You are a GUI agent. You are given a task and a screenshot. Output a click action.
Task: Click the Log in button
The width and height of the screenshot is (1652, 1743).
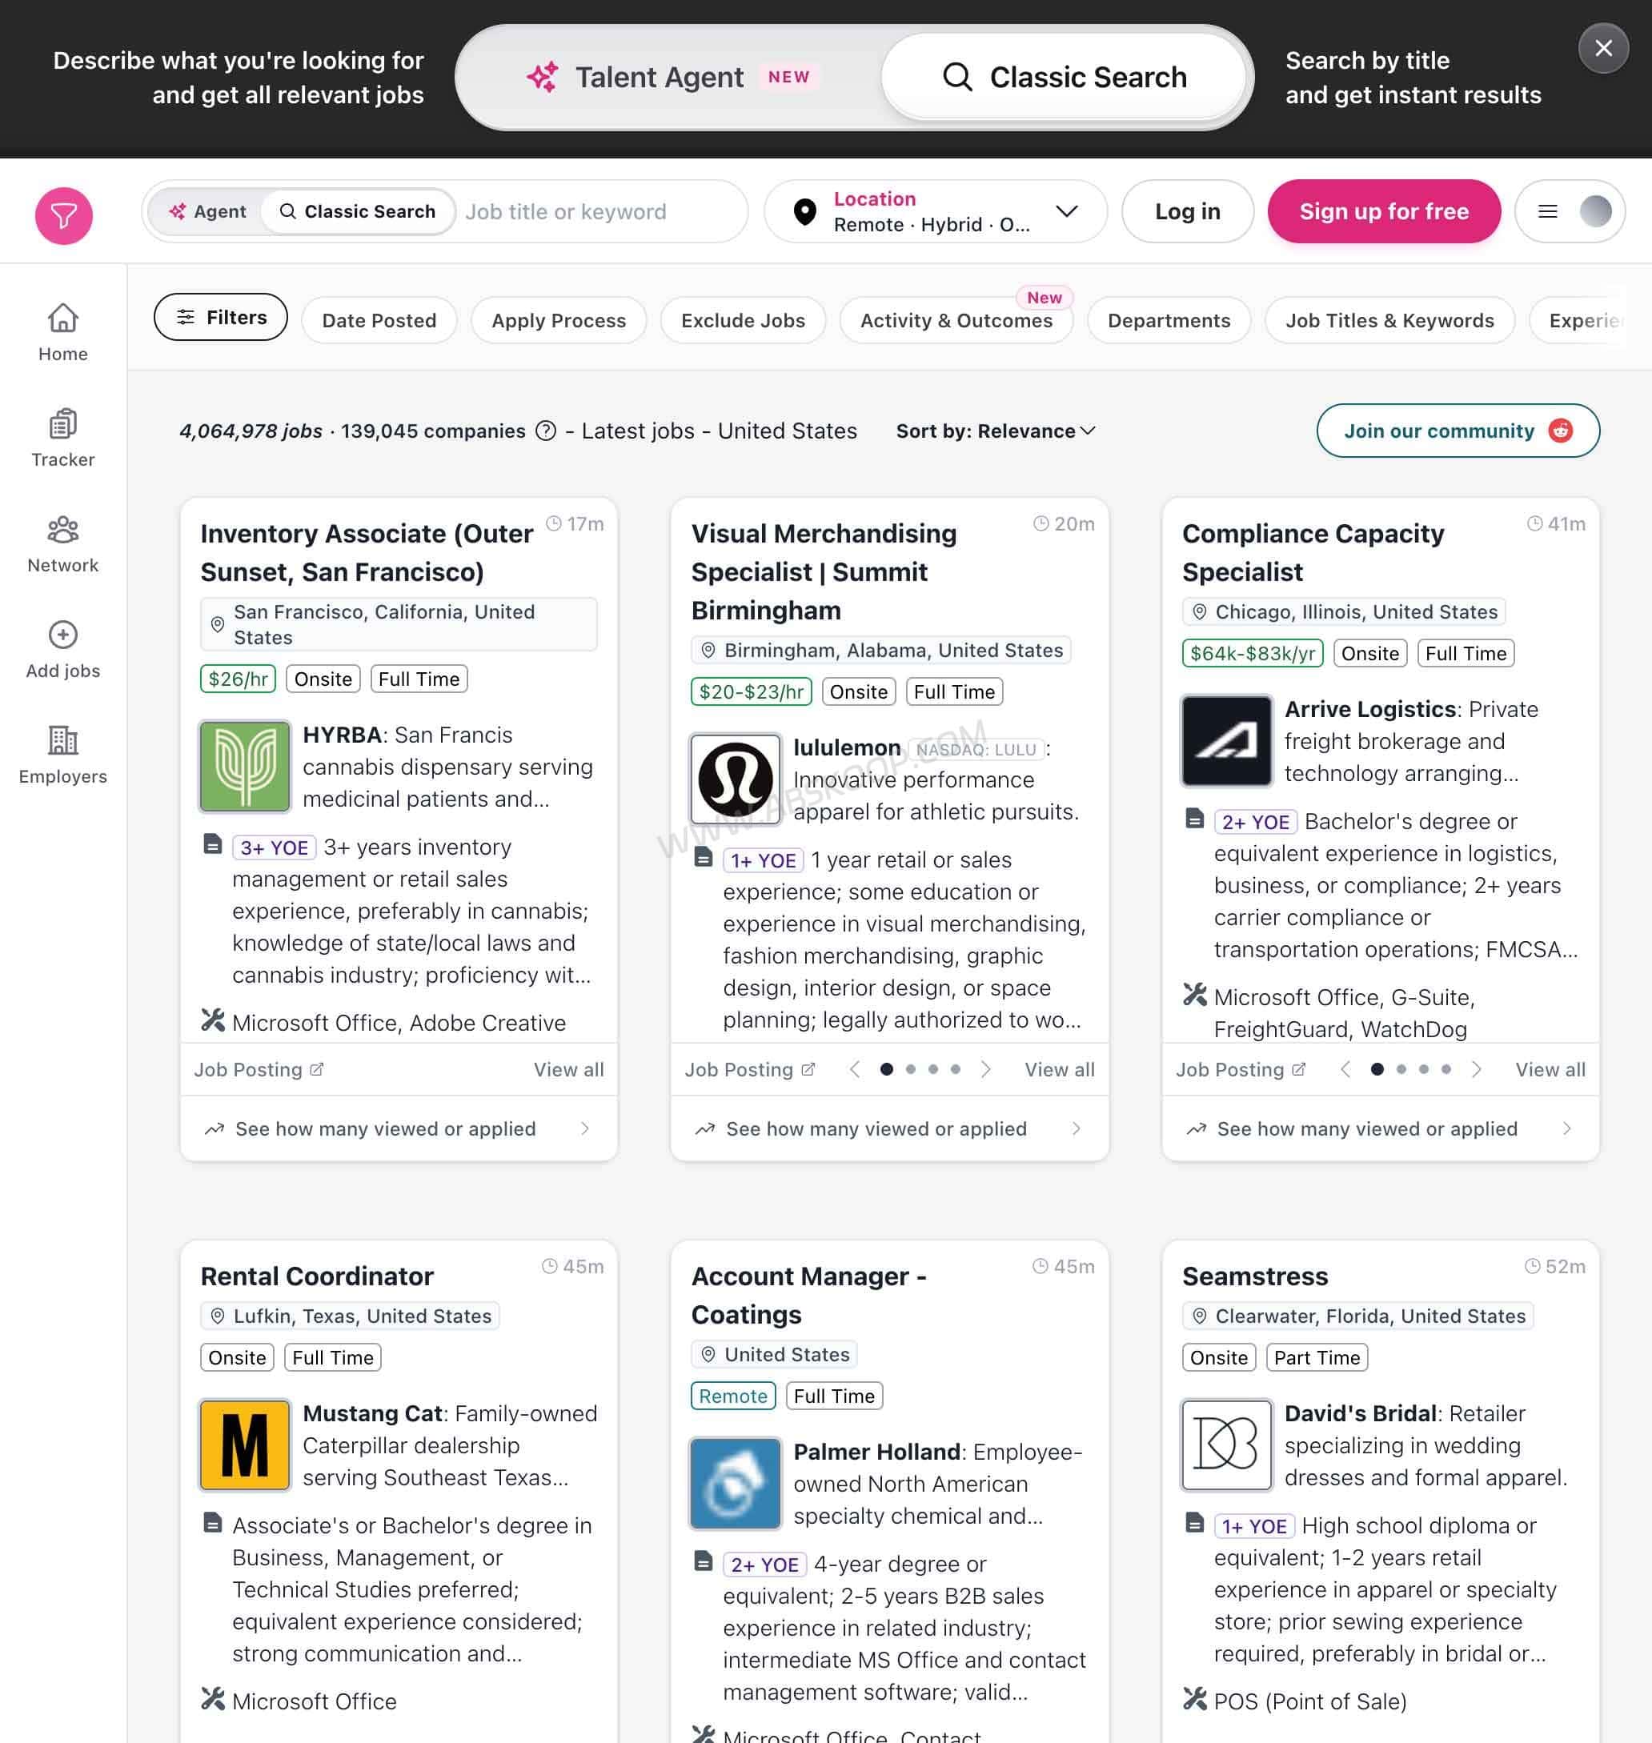pos(1187,211)
